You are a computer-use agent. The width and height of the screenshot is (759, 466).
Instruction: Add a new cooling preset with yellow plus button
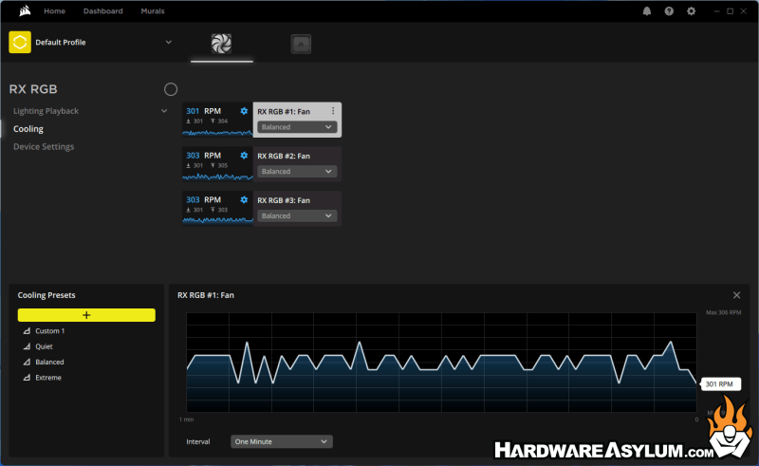tap(86, 315)
